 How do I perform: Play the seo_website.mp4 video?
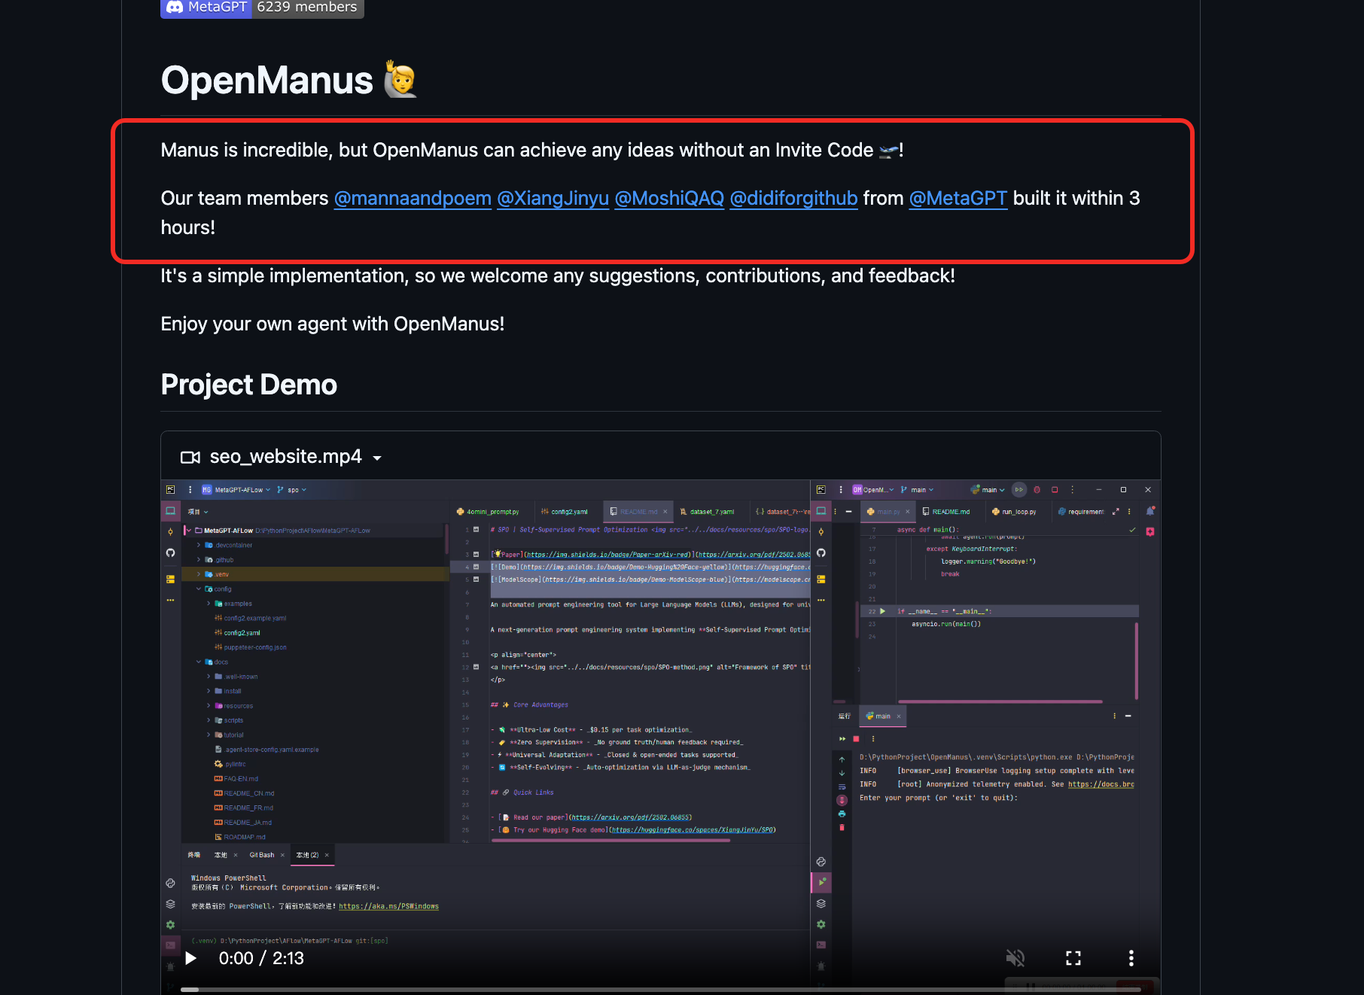pos(191,958)
